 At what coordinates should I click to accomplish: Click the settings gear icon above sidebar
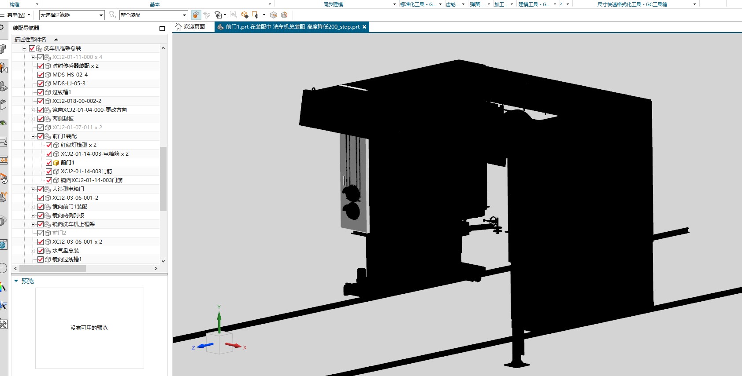(2, 28)
